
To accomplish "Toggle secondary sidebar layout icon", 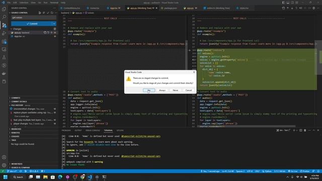I will pos(292,3).
